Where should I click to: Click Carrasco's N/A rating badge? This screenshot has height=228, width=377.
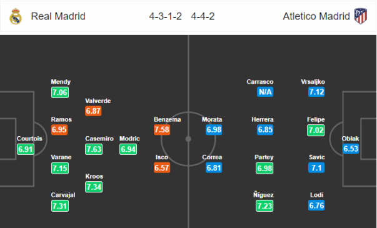click(265, 92)
